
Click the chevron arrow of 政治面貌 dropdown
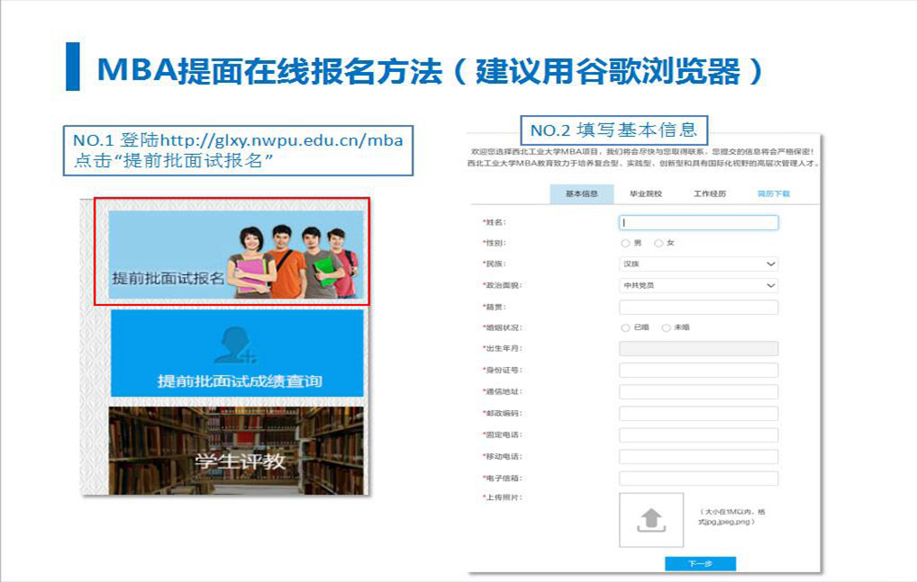coord(770,285)
